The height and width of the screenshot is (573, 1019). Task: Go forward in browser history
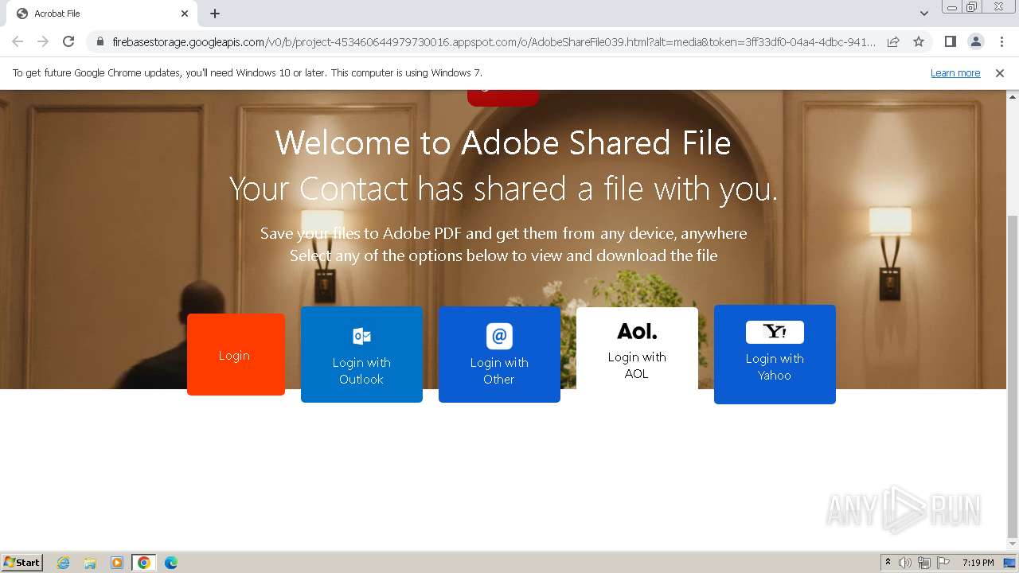point(43,41)
